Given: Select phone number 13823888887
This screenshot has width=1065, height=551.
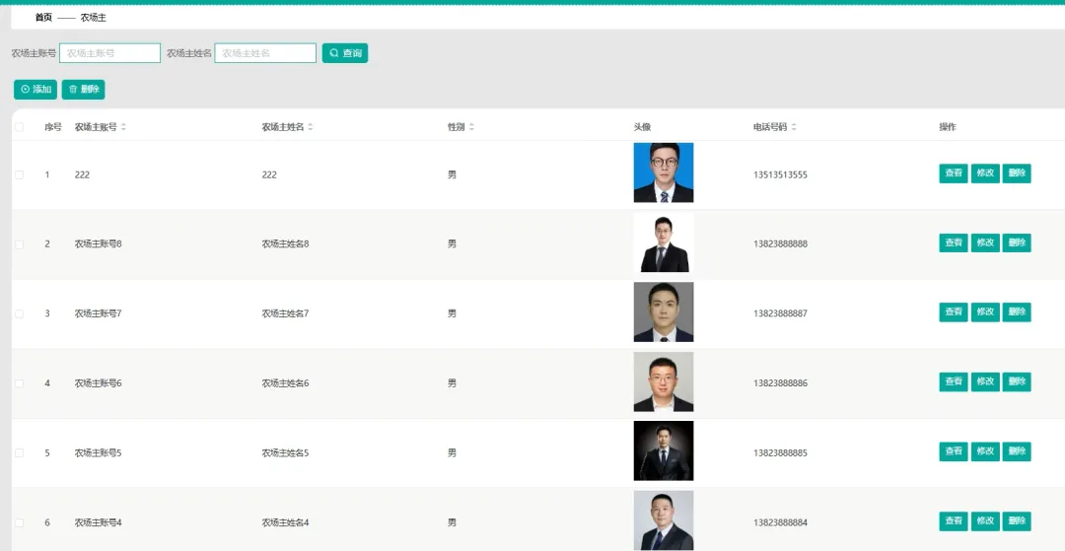Looking at the screenshot, I should [x=780, y=313].
